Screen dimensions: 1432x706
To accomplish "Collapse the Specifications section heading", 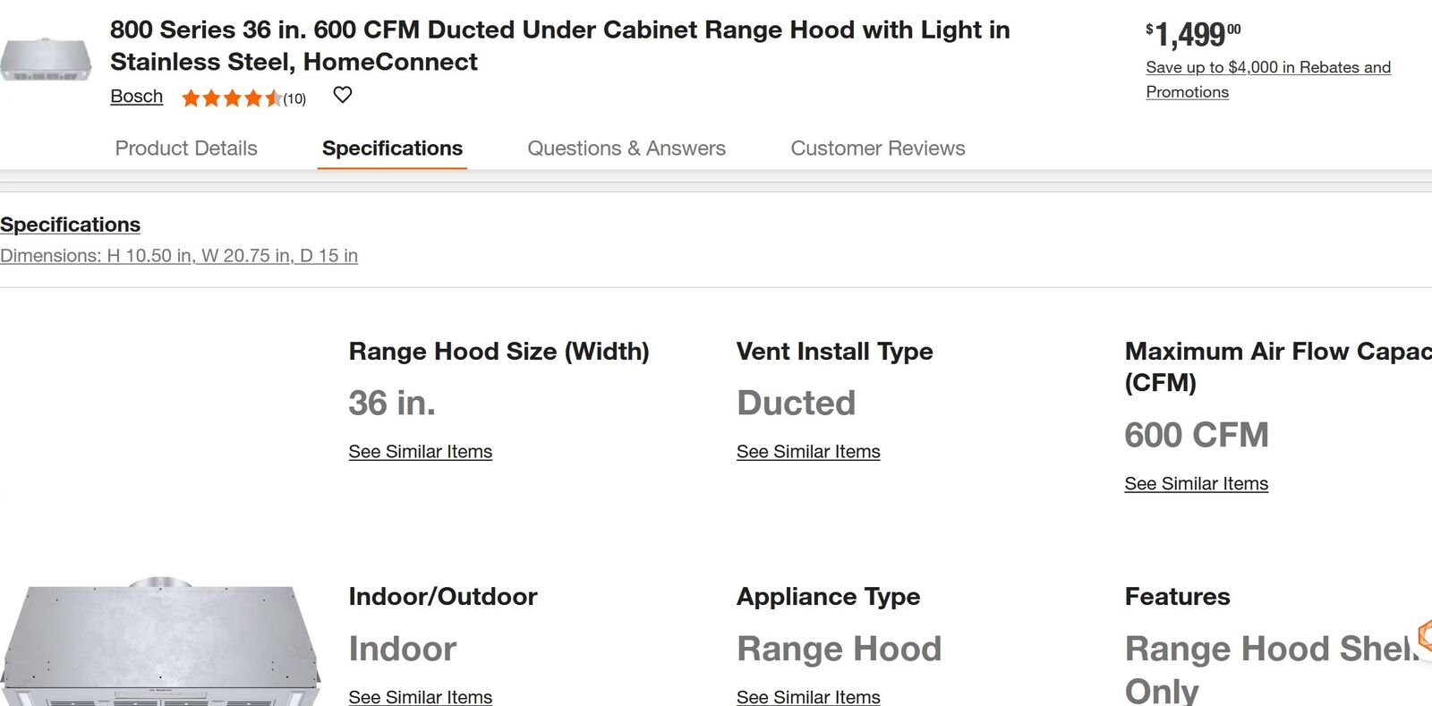I will click(70, 225).
